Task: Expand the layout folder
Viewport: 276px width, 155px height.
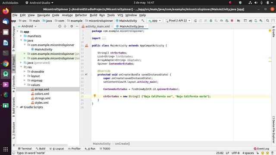Action: (x=25, y=76)
